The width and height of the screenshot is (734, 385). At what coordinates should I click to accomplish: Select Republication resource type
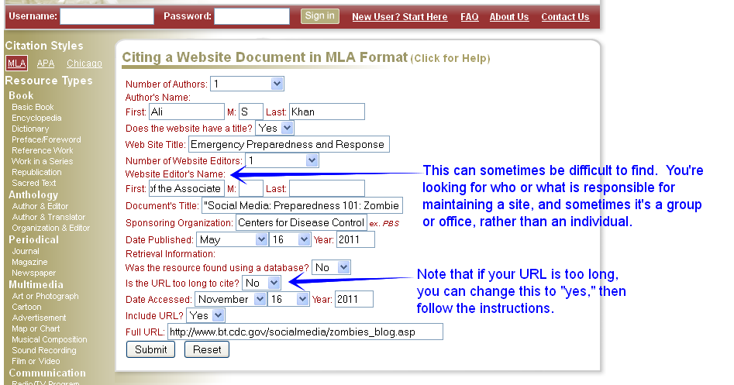click(x=36, y=172)
